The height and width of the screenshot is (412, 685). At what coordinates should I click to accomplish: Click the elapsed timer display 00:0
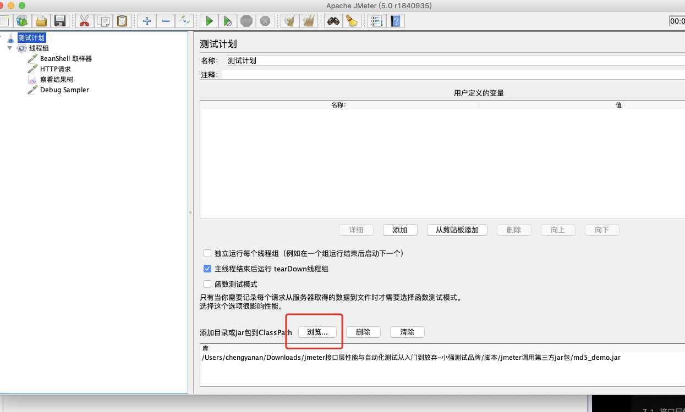(x=677, y=21)
